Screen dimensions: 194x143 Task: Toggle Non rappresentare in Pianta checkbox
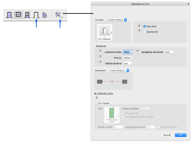tap(123, 117)
